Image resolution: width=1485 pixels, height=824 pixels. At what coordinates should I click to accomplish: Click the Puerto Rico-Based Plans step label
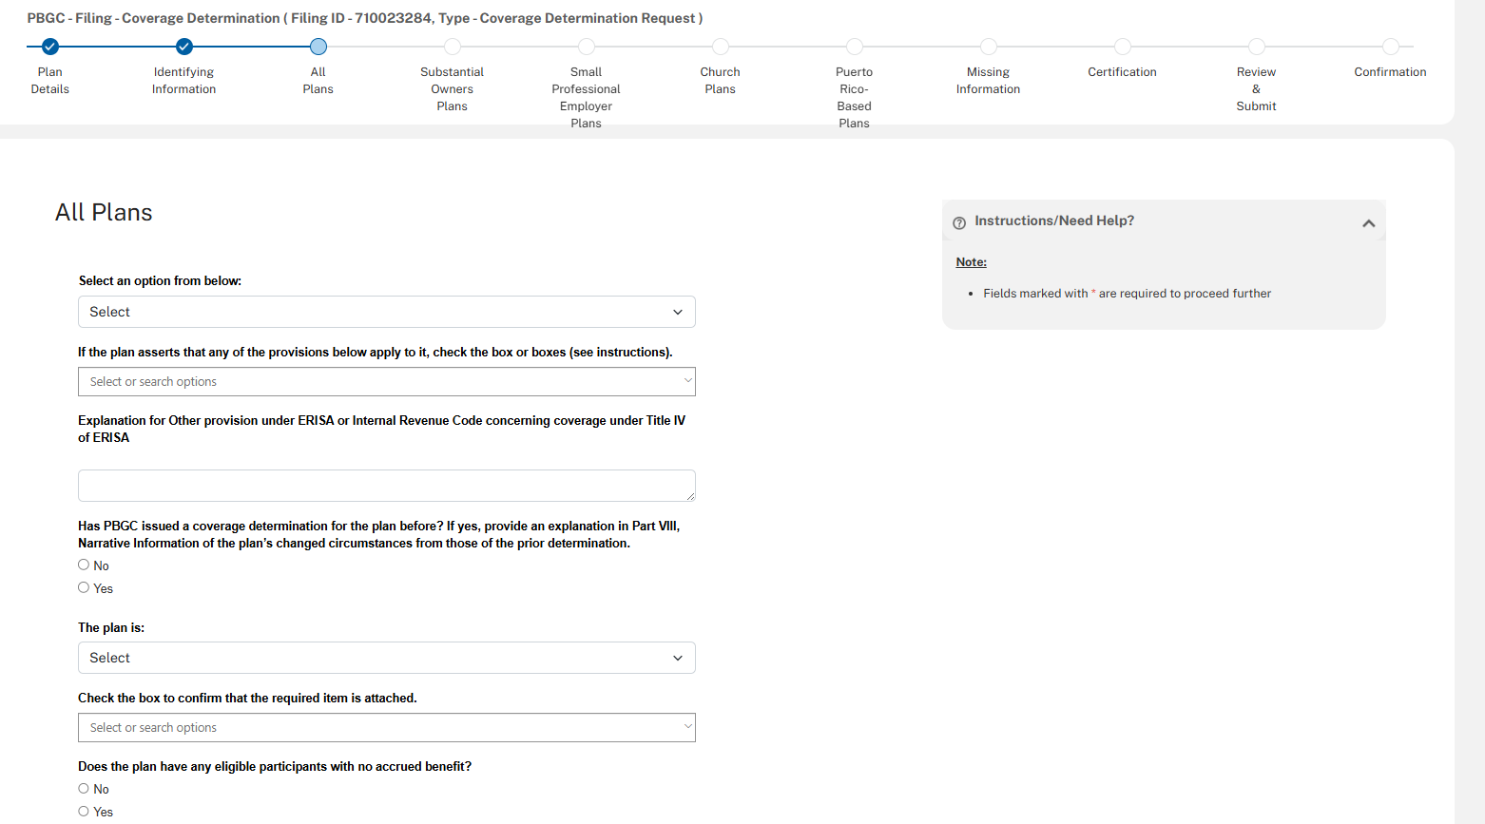pos(855,97)
